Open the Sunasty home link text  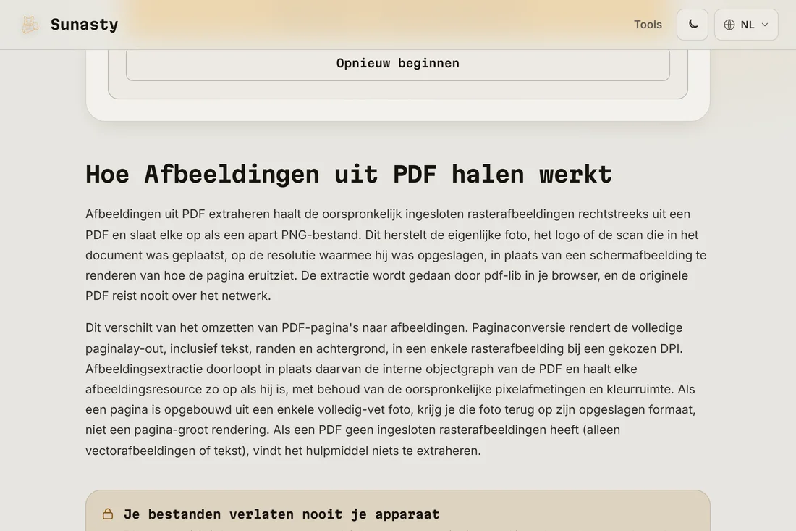click(84, 25)
